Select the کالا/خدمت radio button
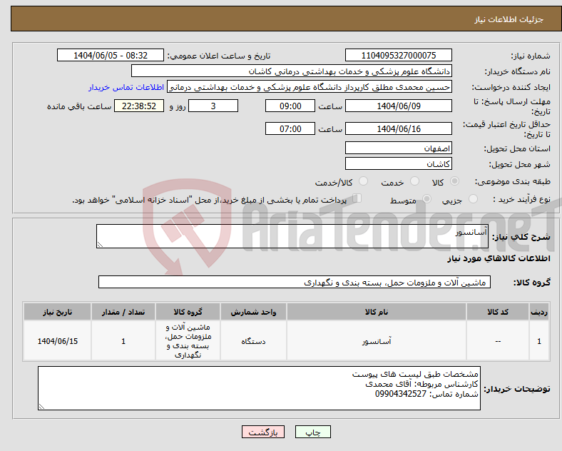The height and width of the screenshot is (451, 562). click(x=364, y=181)
